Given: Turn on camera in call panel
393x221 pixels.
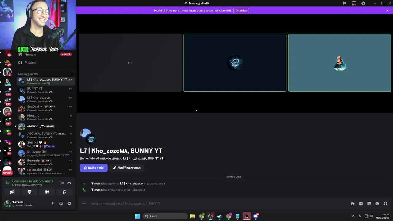Looking at the screenshot, I should (x=12, y=192).
